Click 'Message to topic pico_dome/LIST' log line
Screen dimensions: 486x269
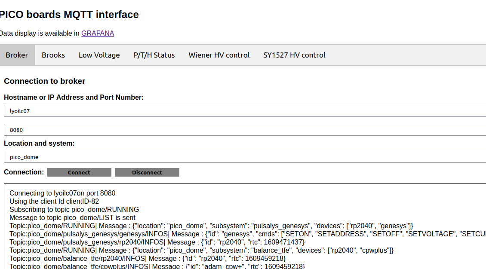pos(72,217)
